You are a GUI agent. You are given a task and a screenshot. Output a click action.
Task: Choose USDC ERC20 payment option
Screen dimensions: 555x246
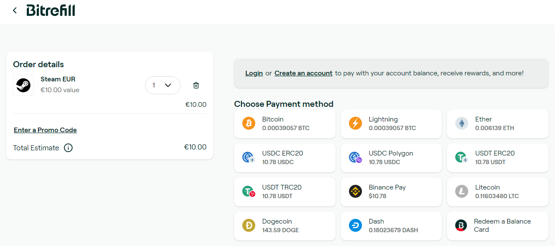pos(285,158)
